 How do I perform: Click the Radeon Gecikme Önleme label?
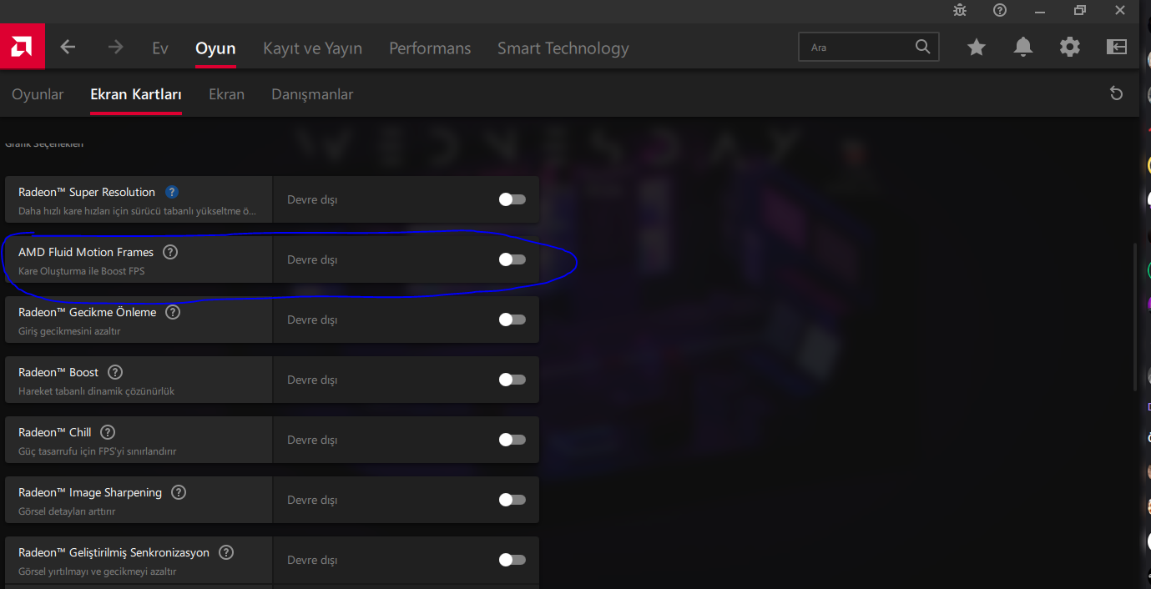88,312
